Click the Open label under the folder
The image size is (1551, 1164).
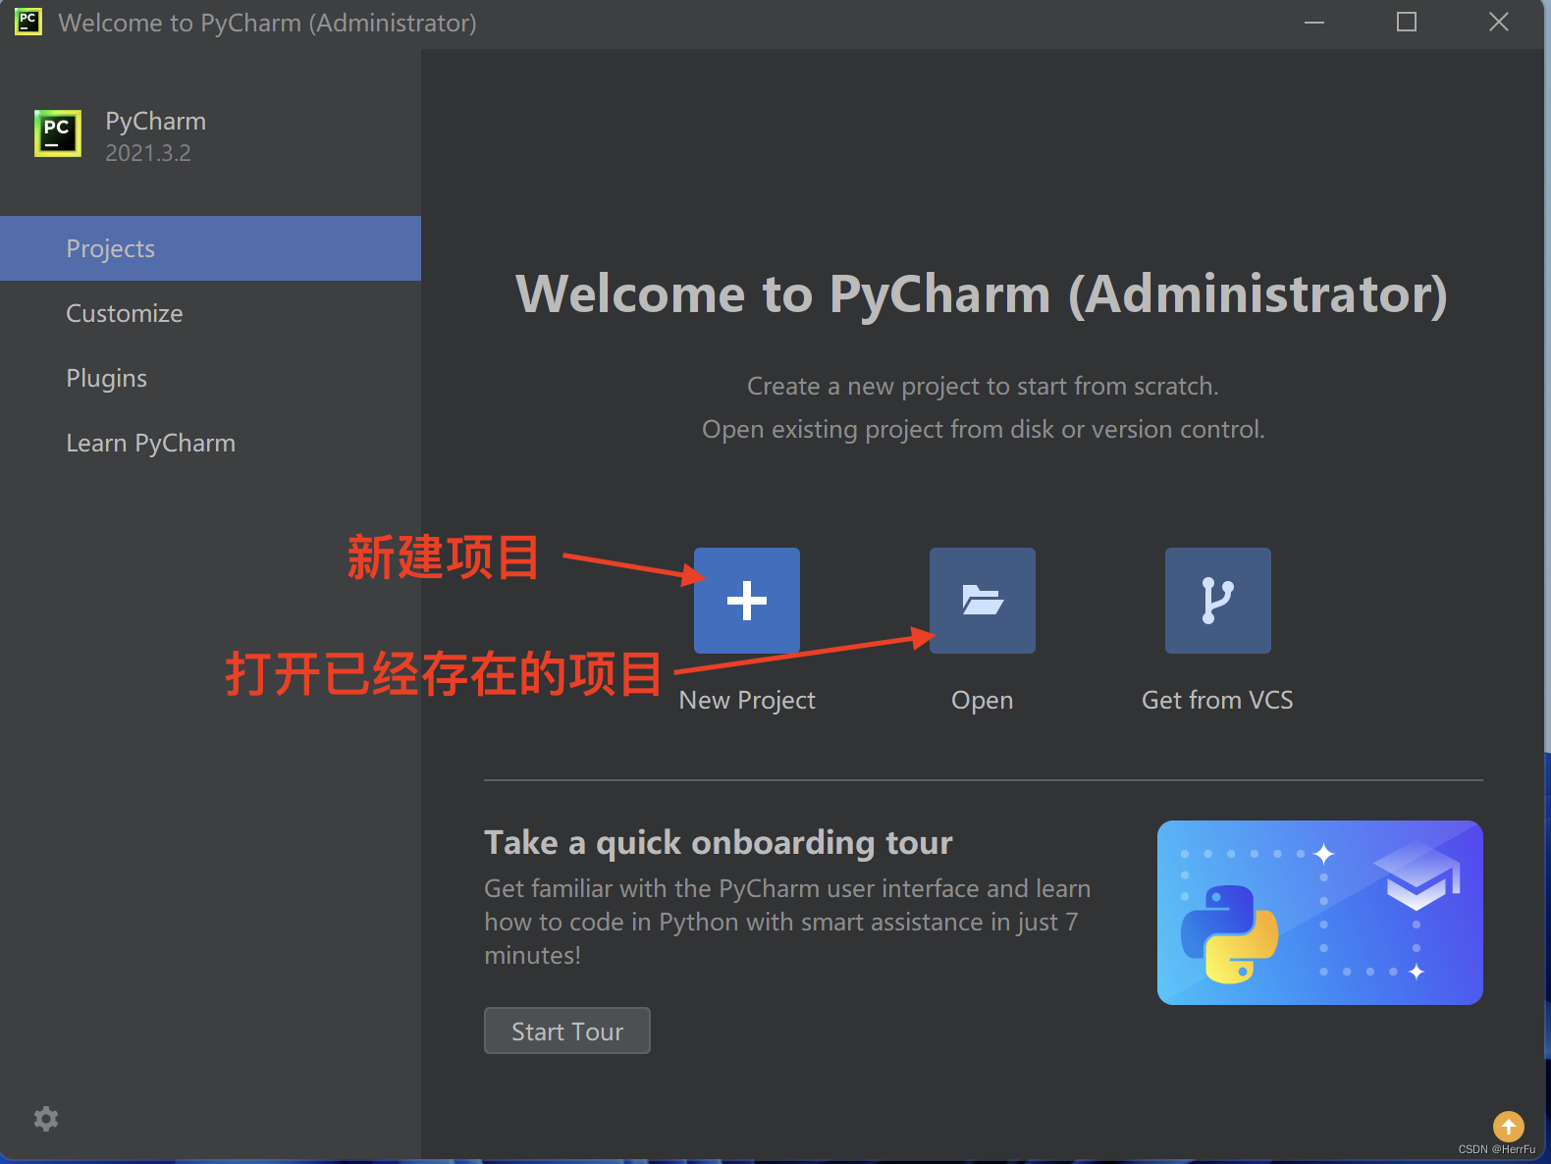point(983,701)
